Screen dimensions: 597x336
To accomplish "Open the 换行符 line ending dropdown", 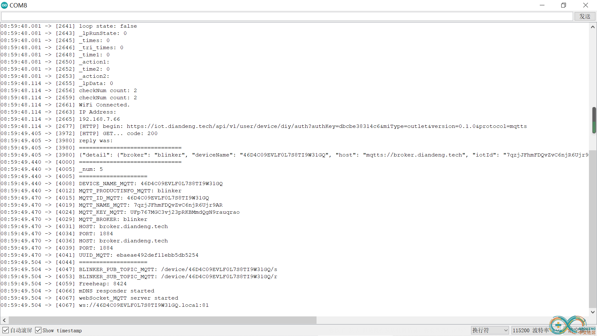I will coord(490,330).
